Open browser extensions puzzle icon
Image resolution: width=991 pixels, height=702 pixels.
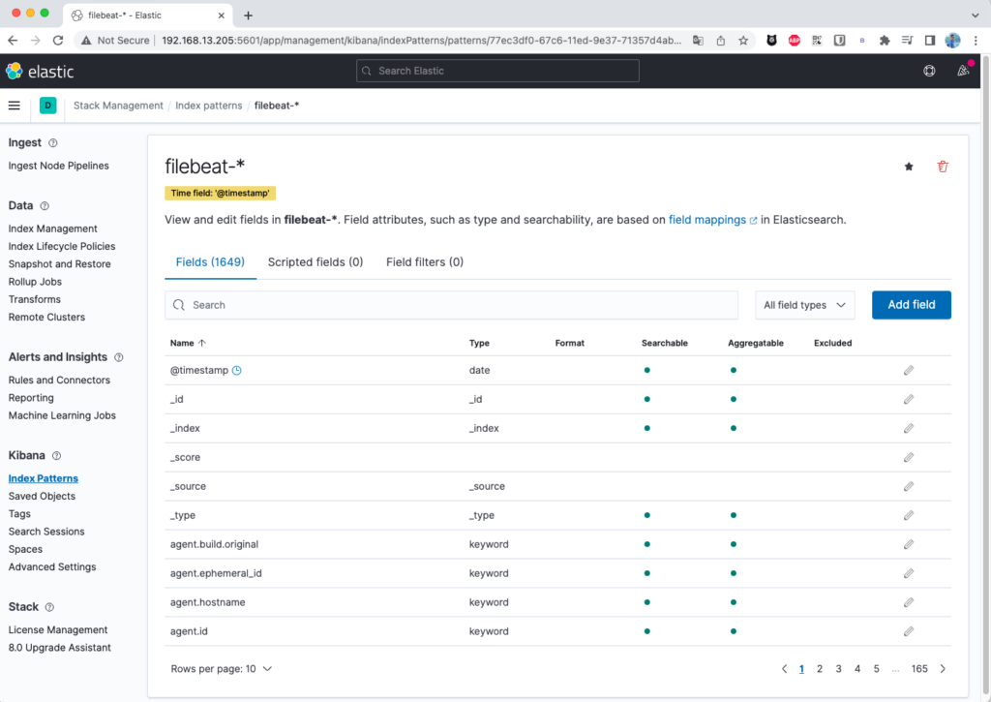tap(885, 41)
